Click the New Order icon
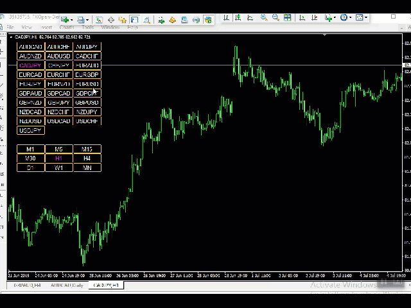This screenshot has height=308, width=411. [161, 20]
